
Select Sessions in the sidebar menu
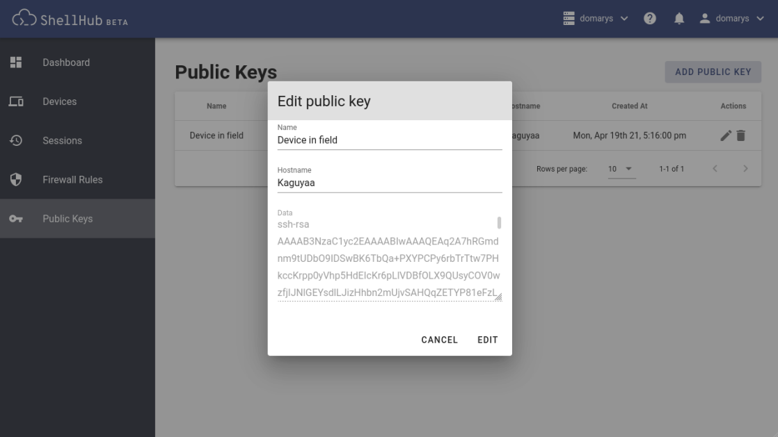pos(61,140)
